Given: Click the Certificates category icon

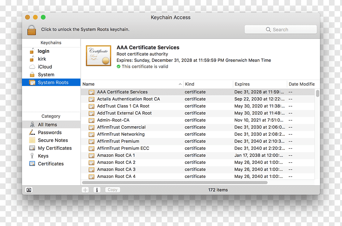Looking at the screenshot, I should tap(32, 164).
